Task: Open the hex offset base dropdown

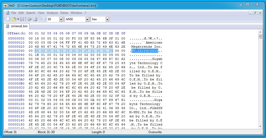Action: pyautogui.click(x=107, y=19)
